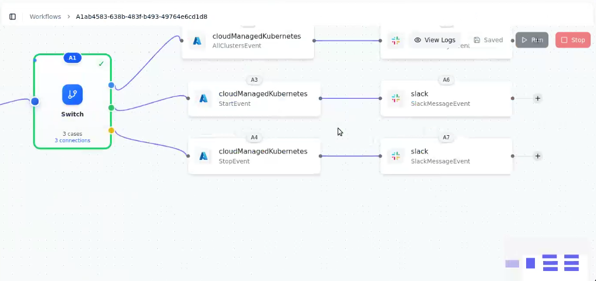Click the Saved status indicator
596x281 pixels.
tap(488, 40)
